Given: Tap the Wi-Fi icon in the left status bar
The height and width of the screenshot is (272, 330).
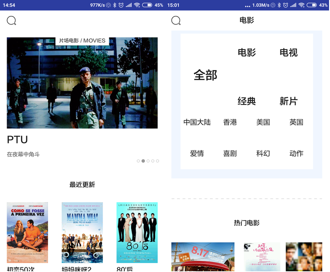Looking at the screenshot, I should pyautogui.click(x=137, y=5).
